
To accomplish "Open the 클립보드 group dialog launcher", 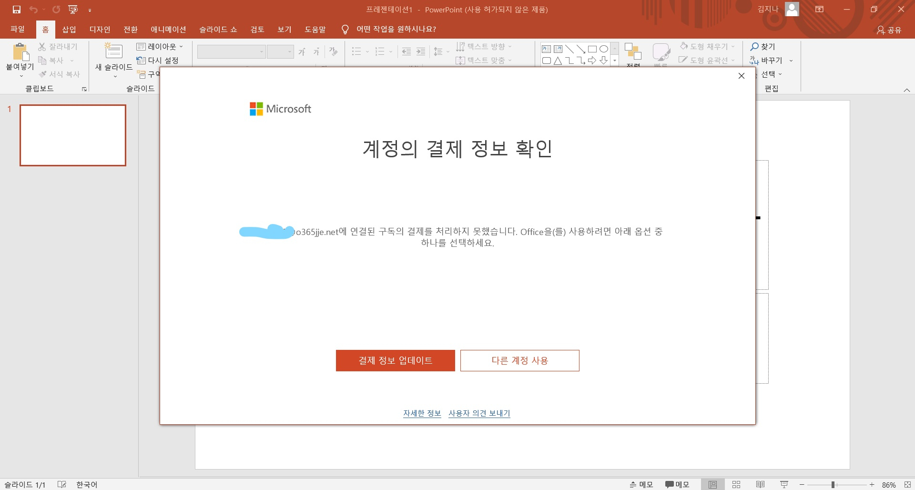I will [84, 89].
